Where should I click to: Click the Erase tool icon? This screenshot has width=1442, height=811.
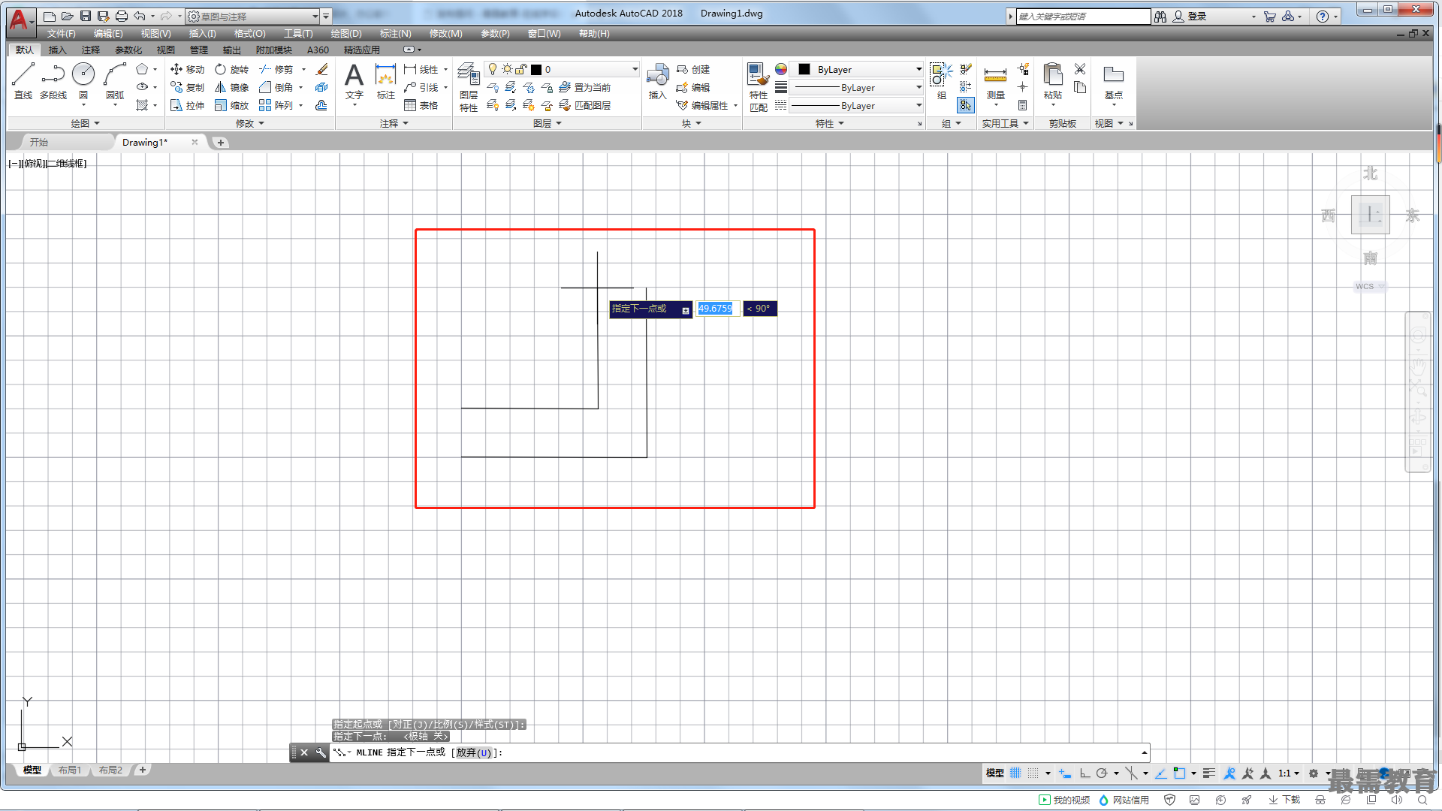click(x=322, y=69)
